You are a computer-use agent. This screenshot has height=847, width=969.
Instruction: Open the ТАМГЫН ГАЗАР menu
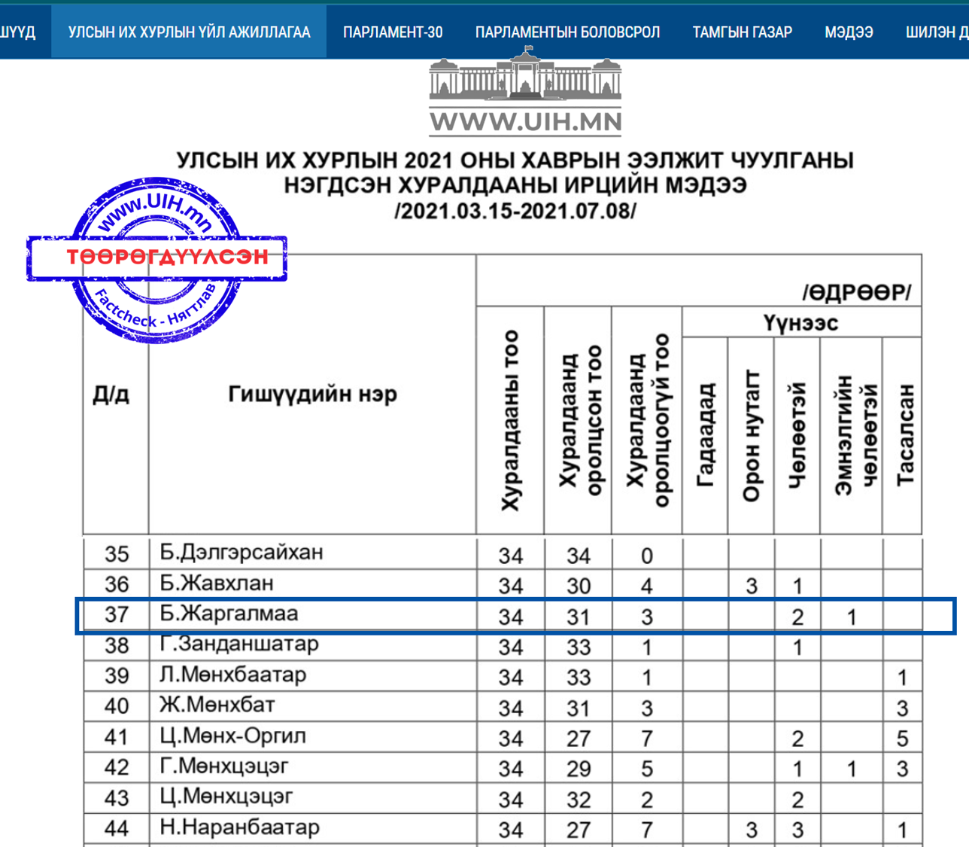[x=742, y=32]
